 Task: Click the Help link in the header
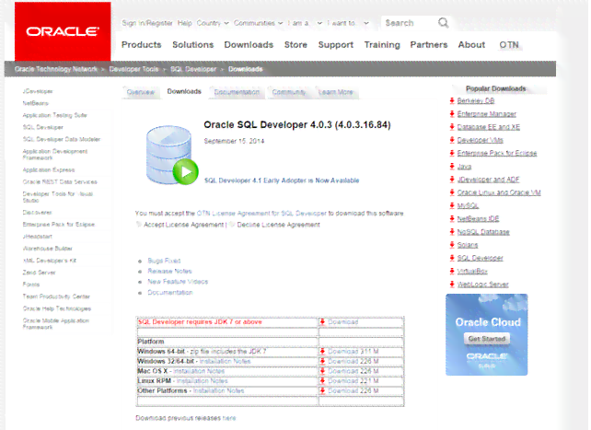point(185,23)
